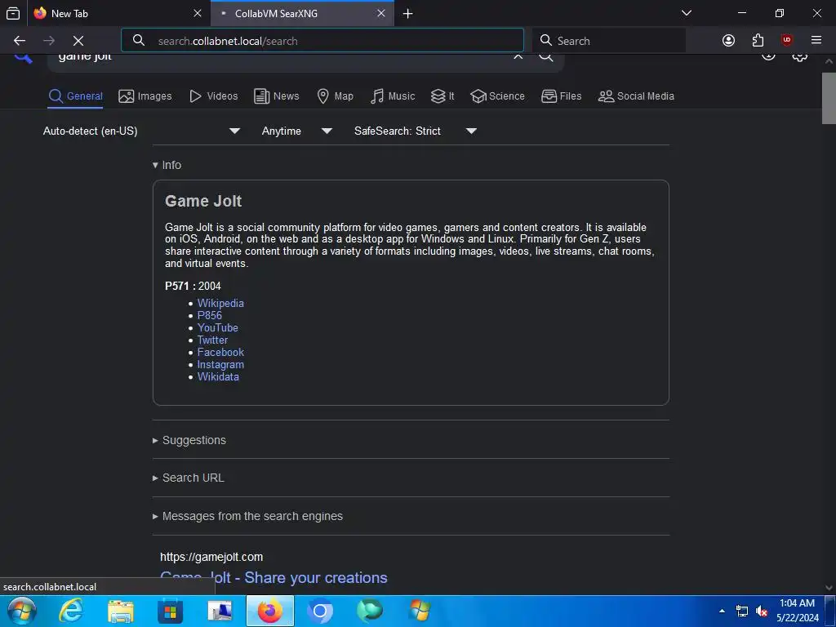The width and height of the screenshot is (836, 627).
Task: Open network status tray icon
Action: pos(741,611)
